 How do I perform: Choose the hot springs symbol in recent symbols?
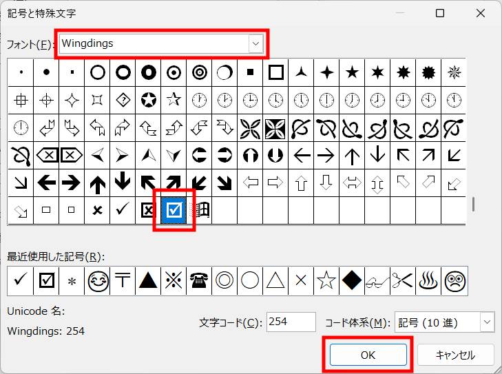click(428, 281)
